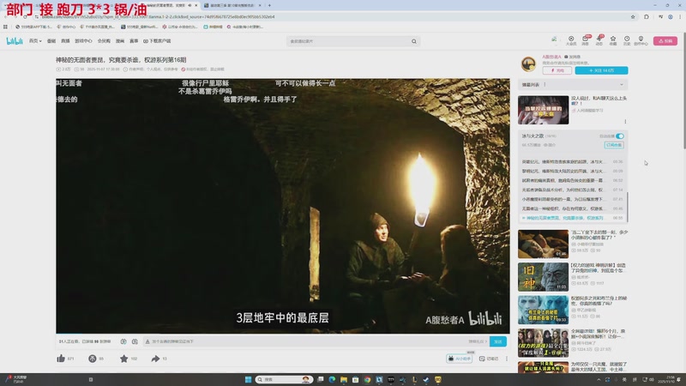Expand the 首页 dropdown in the navigation bar
686x386 pixels.
click(x=35, y=40)
